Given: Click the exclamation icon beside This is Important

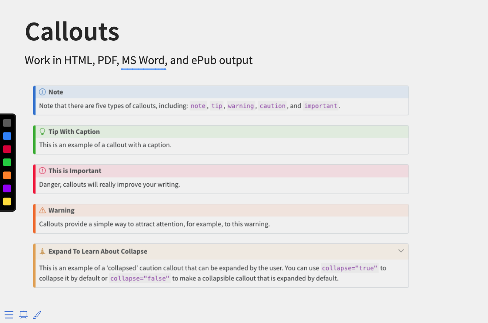Looking at the screenshot, I should [x=42, y=171].
